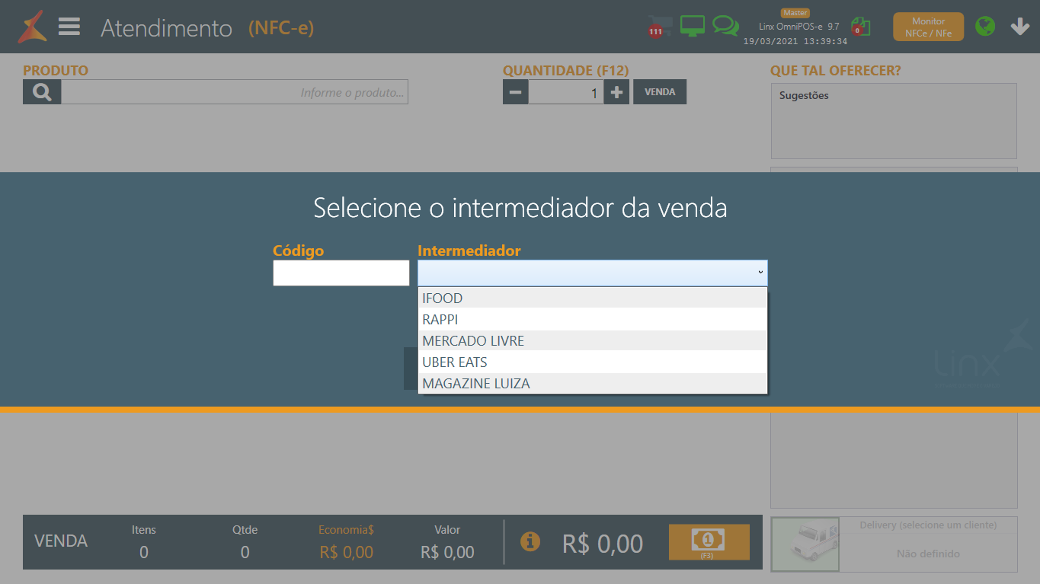Click the large R$ 0,00 total
This screenshot has height=584, width=1040.
pos(602,544)
